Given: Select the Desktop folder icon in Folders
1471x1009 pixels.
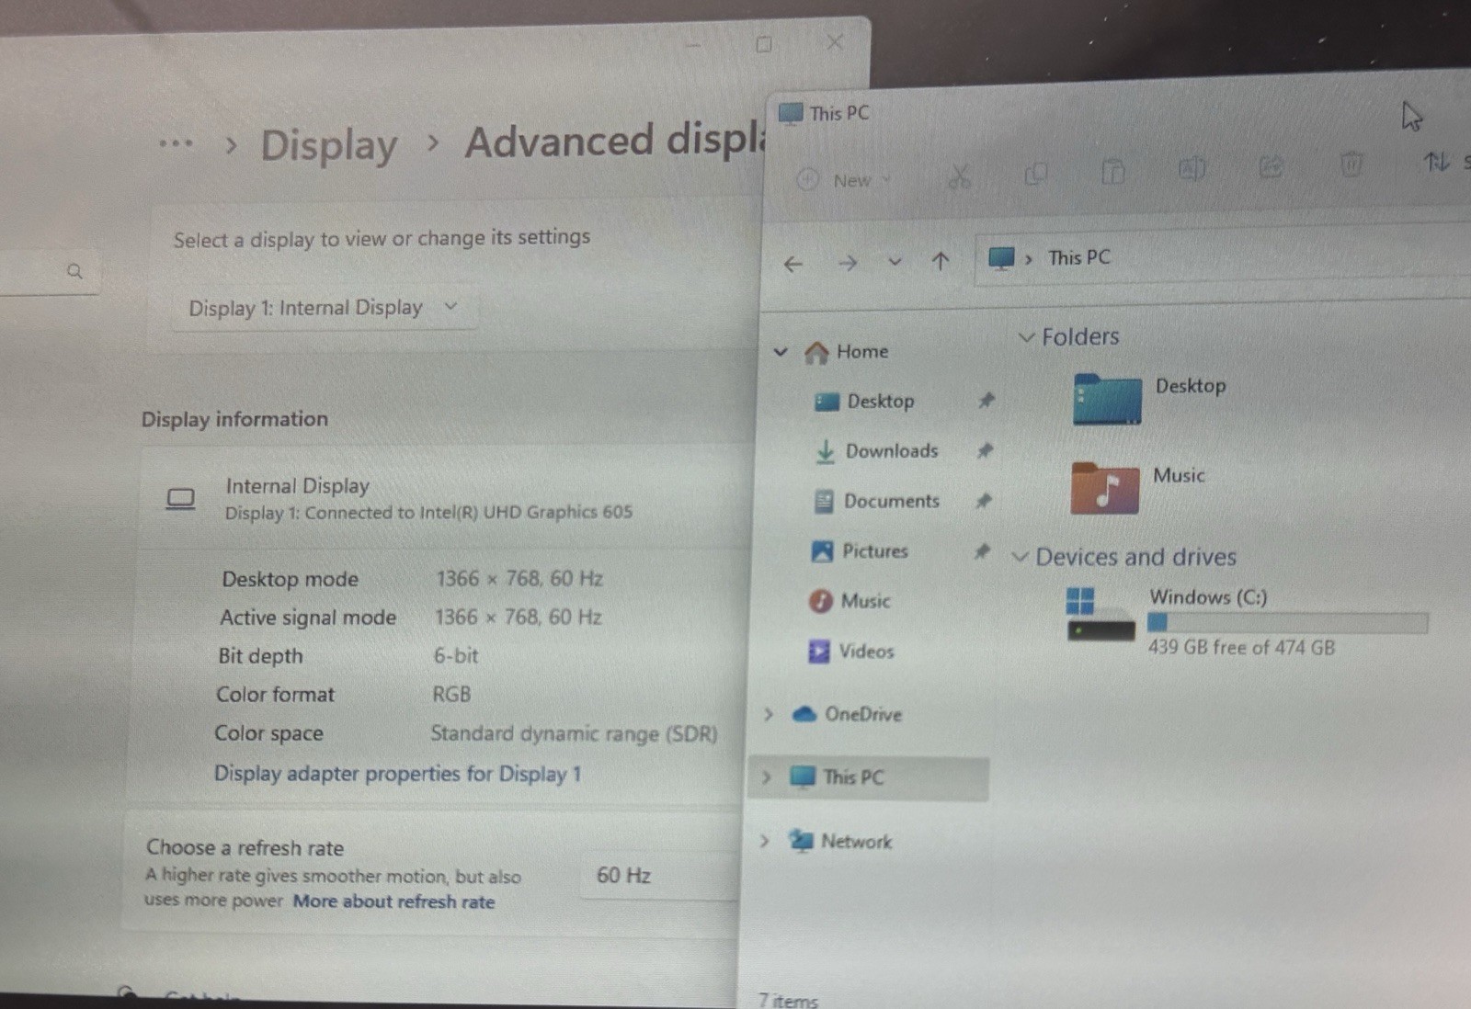Looking at the screenshot, I should pyautogui.click(x=1107, y=398).
